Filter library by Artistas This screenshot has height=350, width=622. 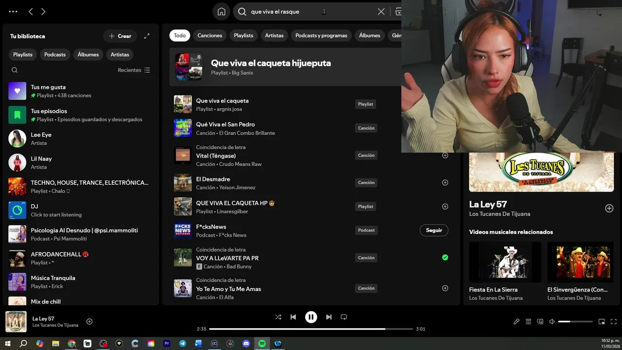click(120, 54)
